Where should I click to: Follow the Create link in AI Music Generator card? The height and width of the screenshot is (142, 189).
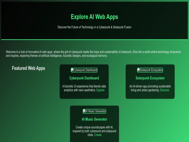[98, 135]
